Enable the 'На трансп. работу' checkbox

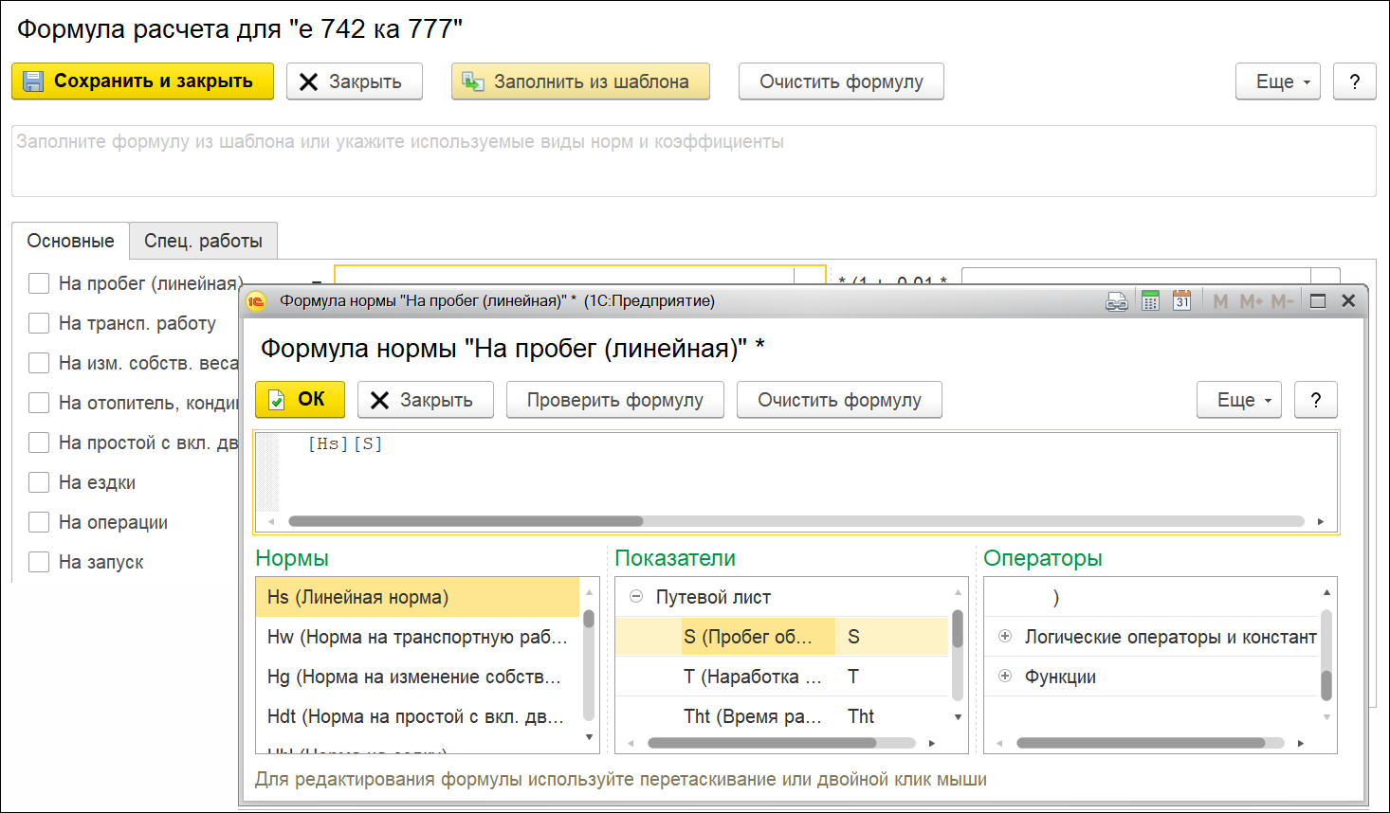click(39, 323)
